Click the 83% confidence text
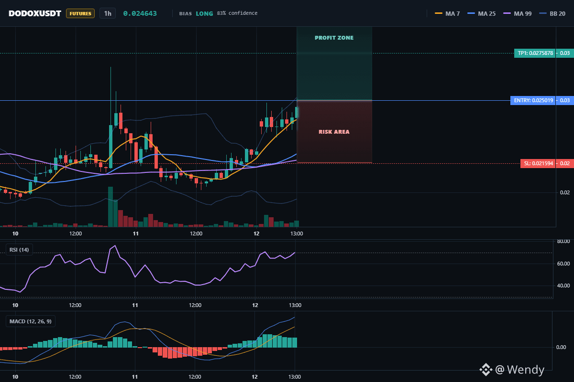 (x=237, y=13)
